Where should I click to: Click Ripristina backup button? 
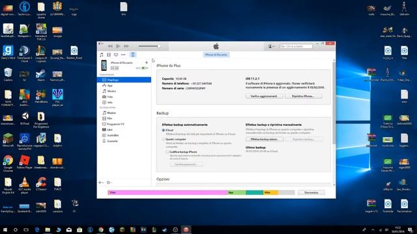[304, 139]
